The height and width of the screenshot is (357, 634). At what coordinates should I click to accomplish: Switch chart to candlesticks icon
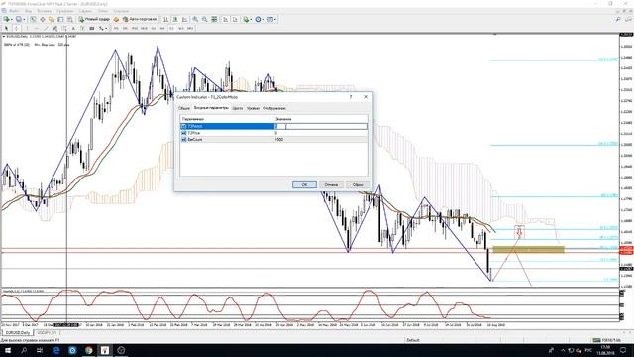coord(175,19)
